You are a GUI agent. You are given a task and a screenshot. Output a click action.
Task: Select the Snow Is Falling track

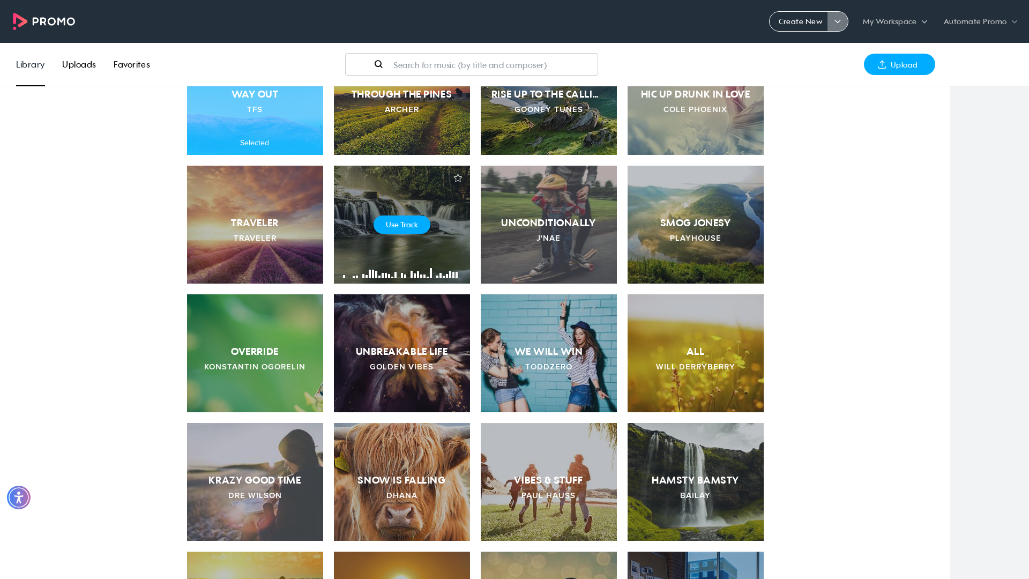[x=402, y=482]
